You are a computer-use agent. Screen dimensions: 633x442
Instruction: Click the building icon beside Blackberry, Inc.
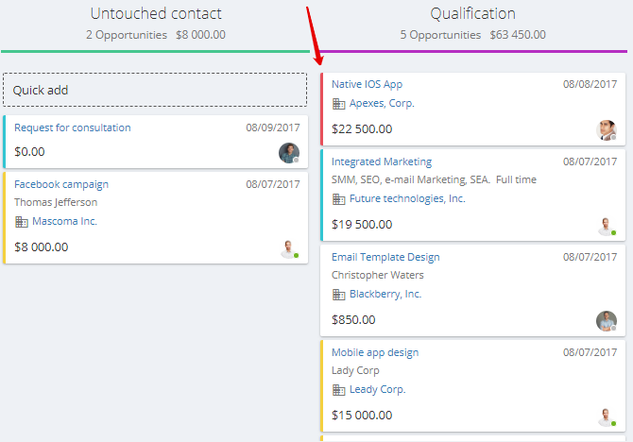click(338, 295)
